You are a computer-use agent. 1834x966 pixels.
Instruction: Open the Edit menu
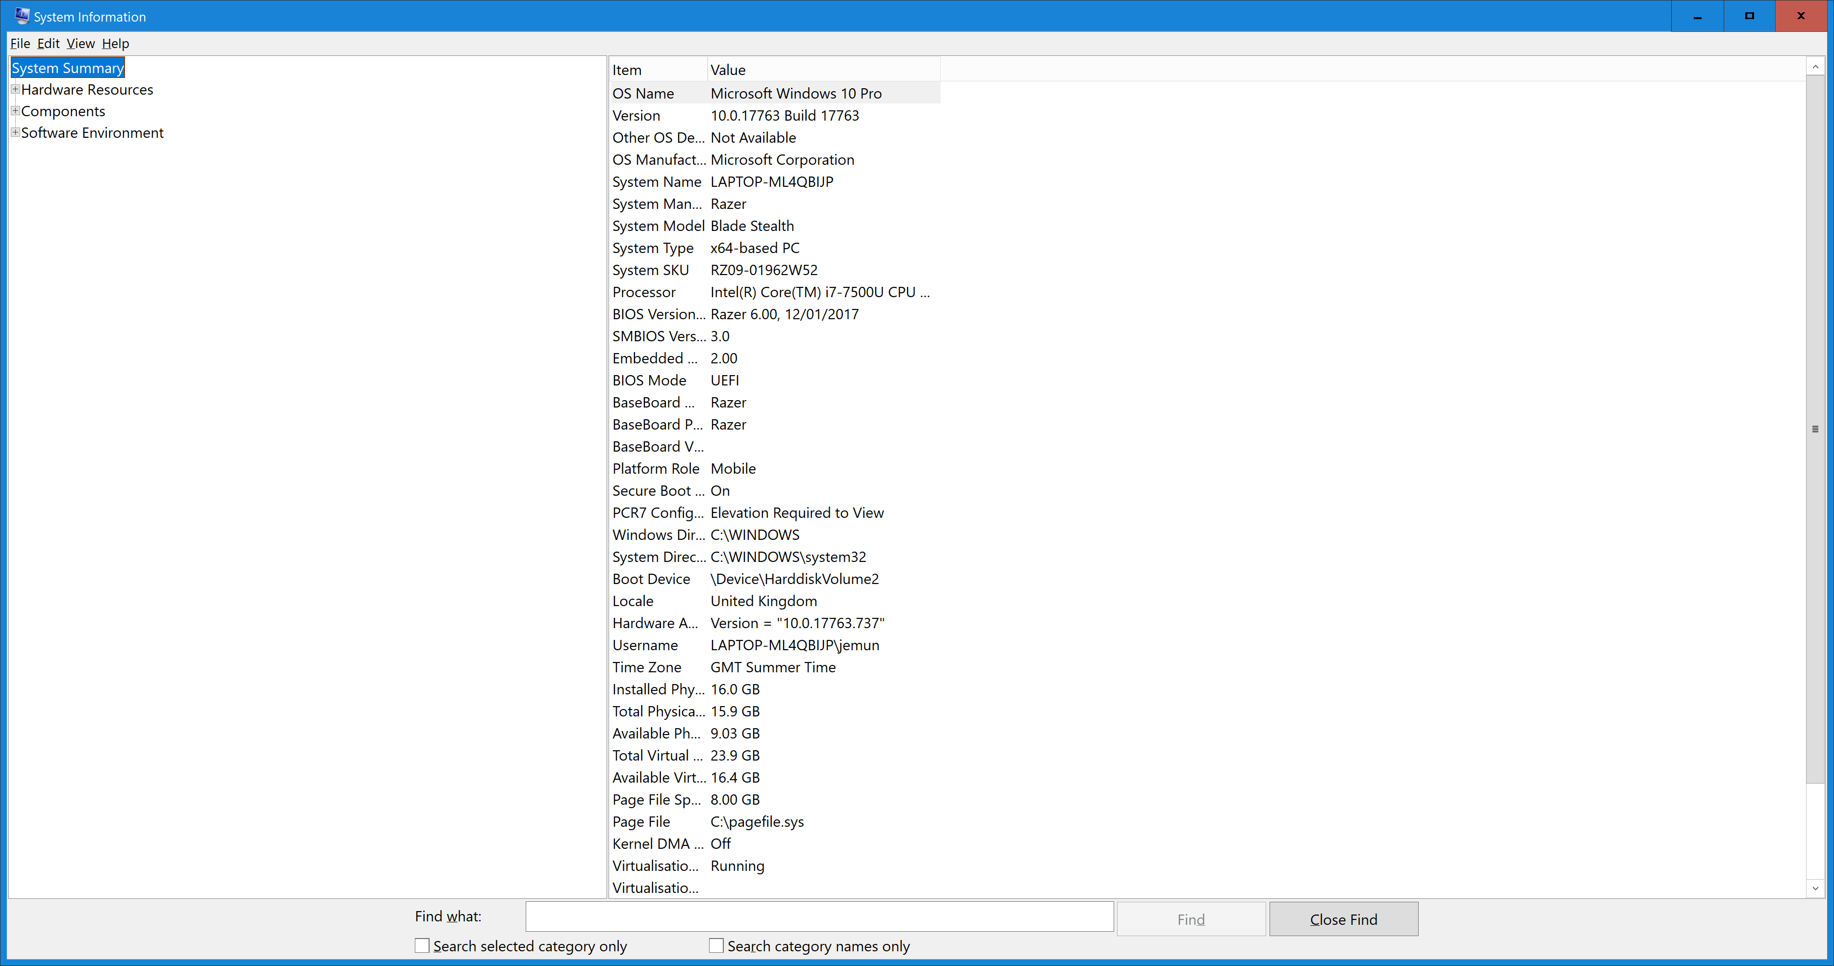point(49,44)
